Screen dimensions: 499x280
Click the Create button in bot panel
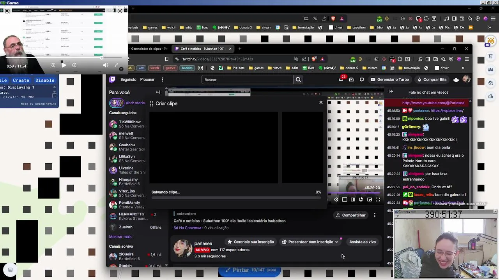pos(21,80)
